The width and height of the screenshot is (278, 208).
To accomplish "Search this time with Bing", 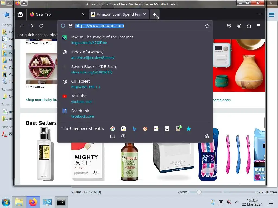I will pyautogui.click(x=134, y=129).
